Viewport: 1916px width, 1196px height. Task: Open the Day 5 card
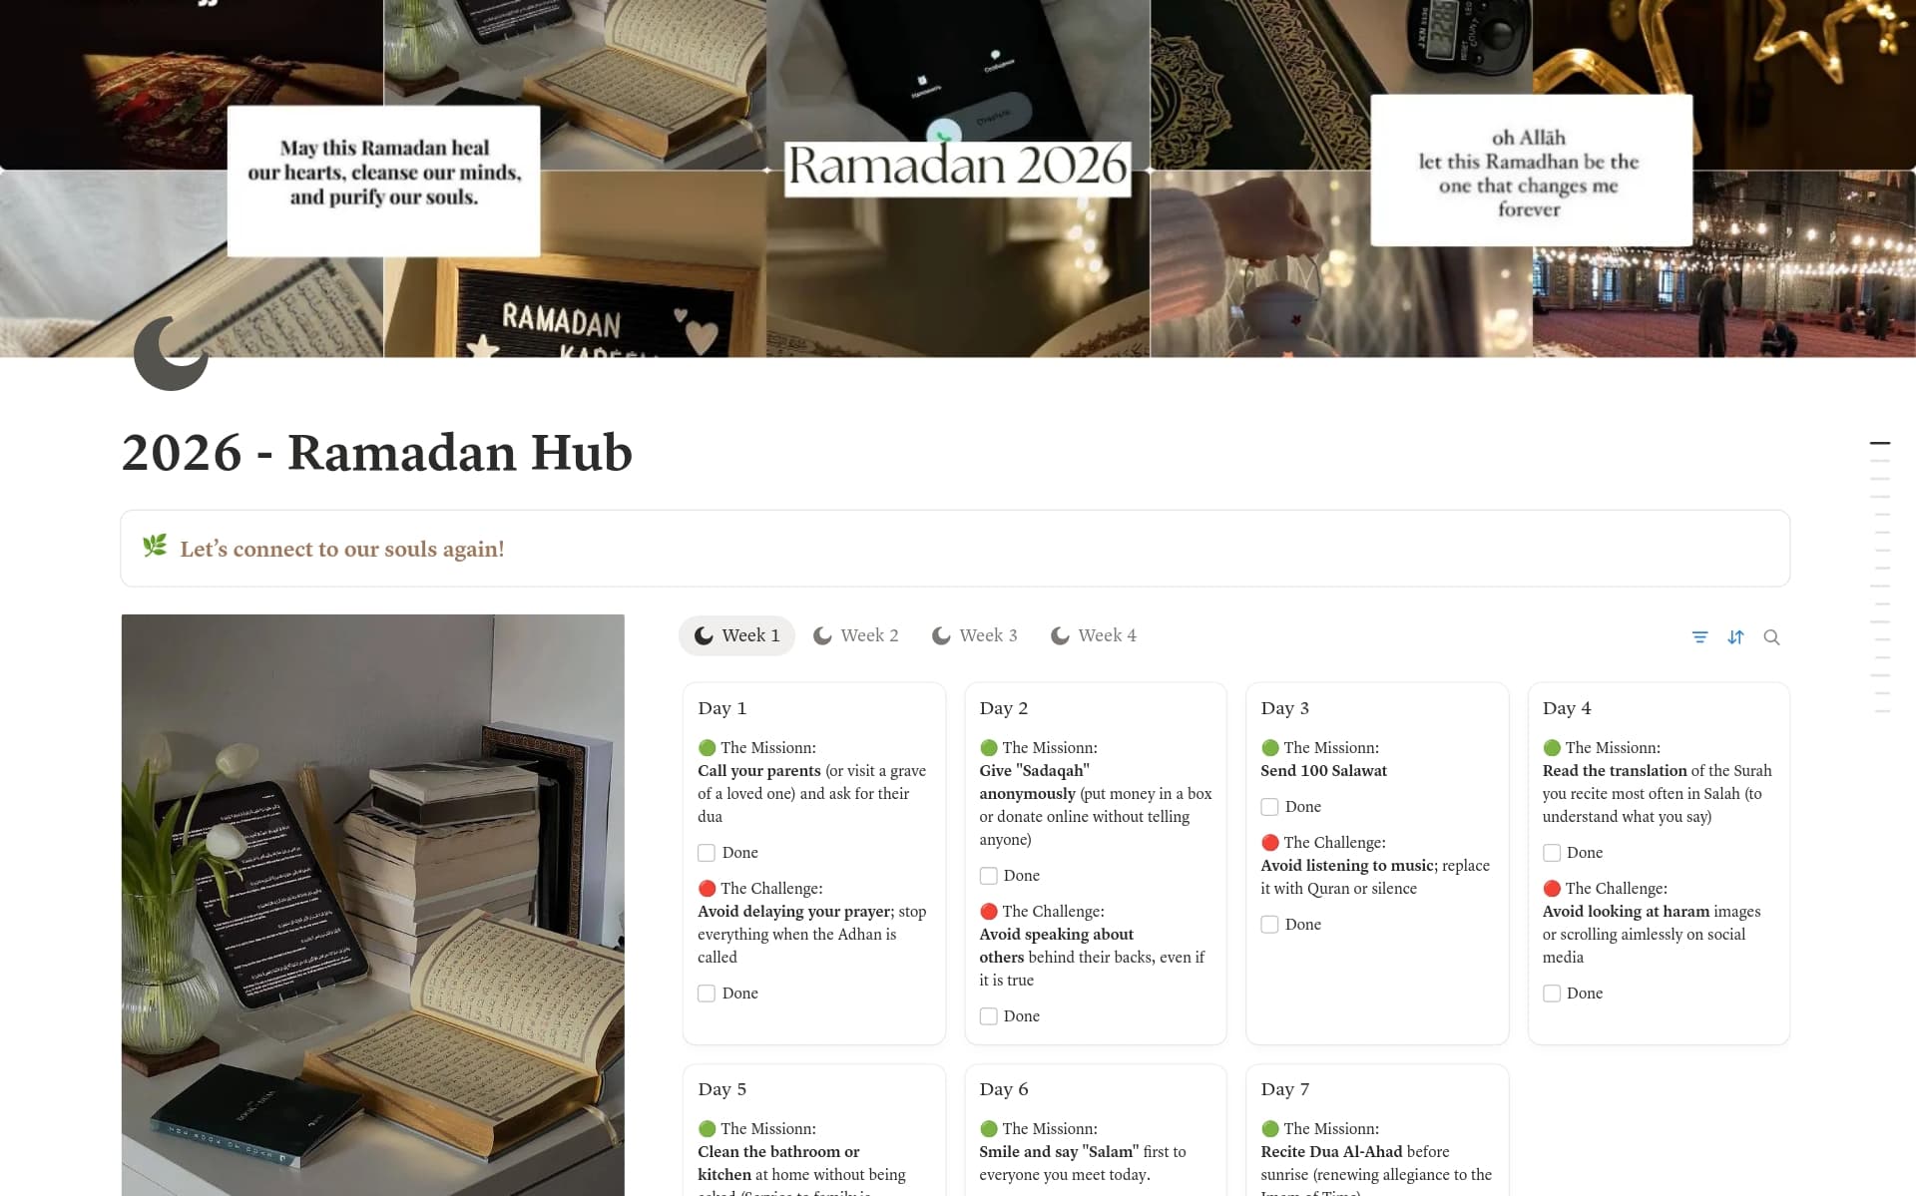[813, 1130]
